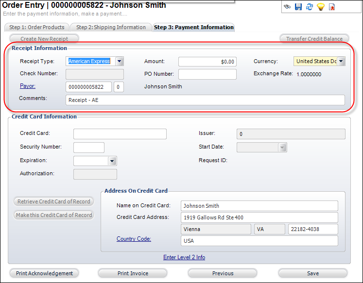The width and height of the screenshot is (363, 283).
Task: Switch to Step 1: Order Products tab
Action: [x=37, y=27]
